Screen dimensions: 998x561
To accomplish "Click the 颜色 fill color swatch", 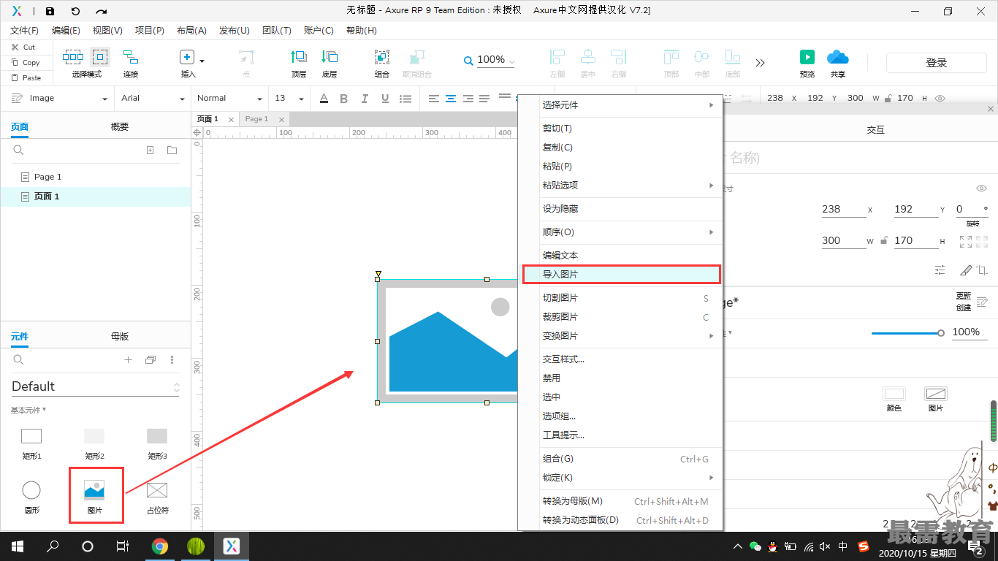I will [894, 394].
